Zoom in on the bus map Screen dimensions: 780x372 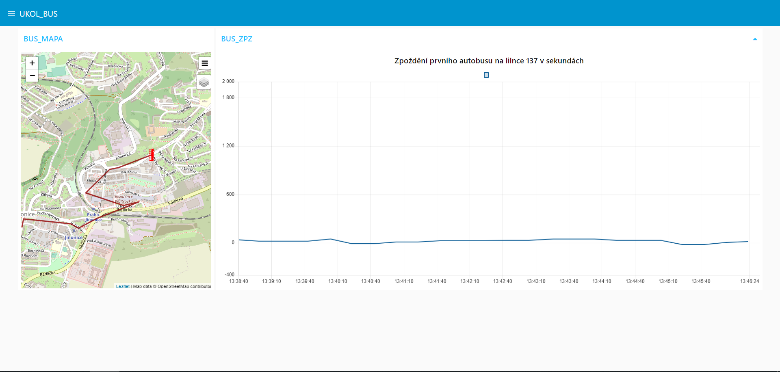tap(32, 63)
